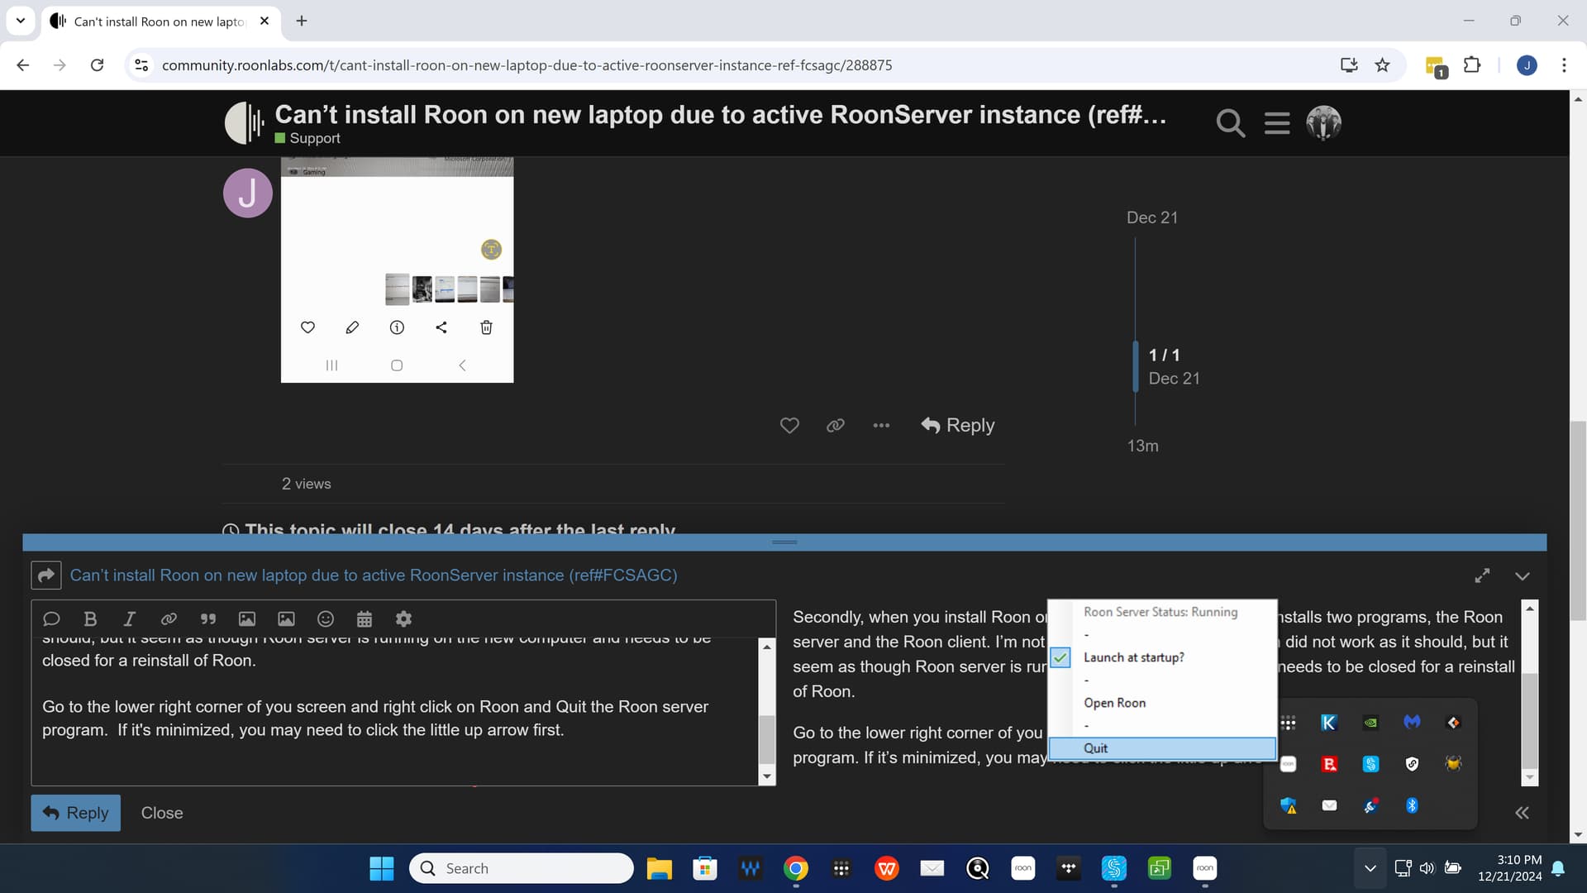Like the post with the heart icon

pos(789,425)
